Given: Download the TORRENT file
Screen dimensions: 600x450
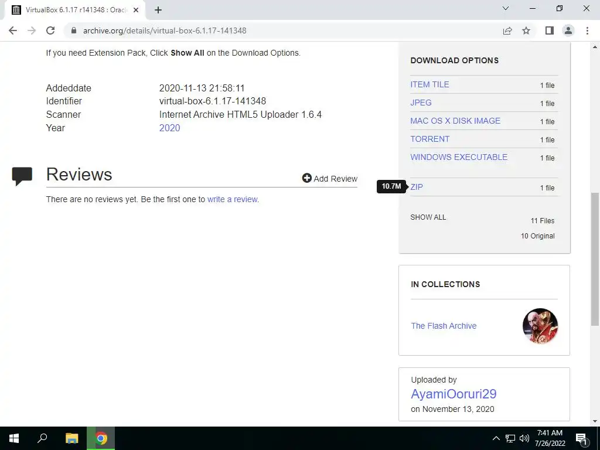Looking at the screenshot, I should [x=429, y=139].
